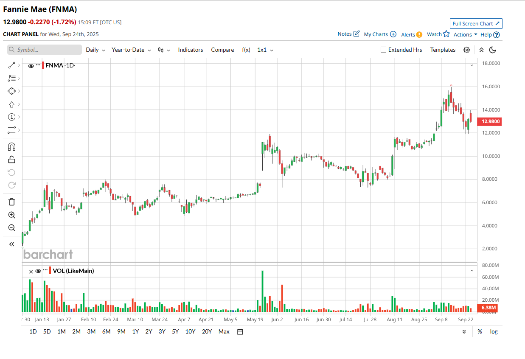Click the Alerts exclamation icon
Image resolution: width=525 pixels, height=359 pixels.
(x=419, y=34)
